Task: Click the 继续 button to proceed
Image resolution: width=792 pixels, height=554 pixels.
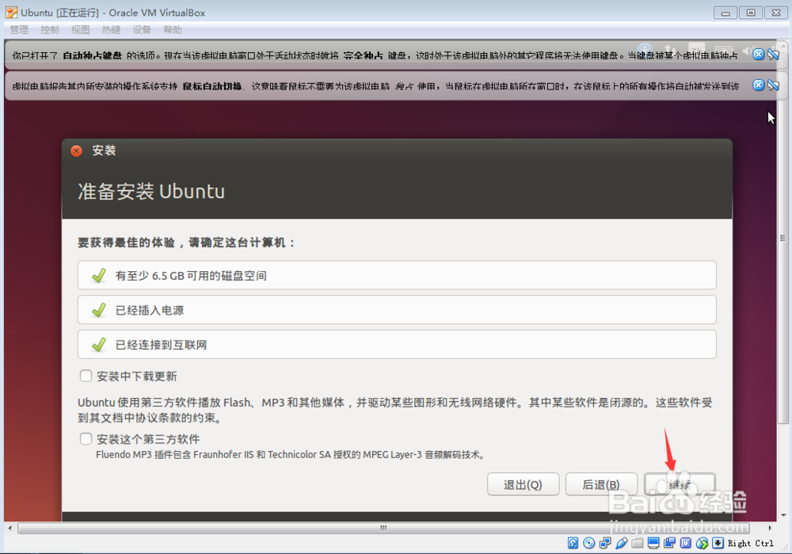Action: [x=680, y=484]
